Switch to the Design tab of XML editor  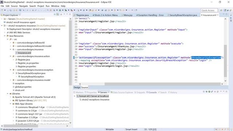tap(77, 87)
